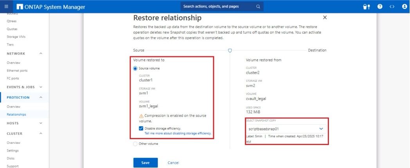Open the user account icon

click(x=405, y=7)
